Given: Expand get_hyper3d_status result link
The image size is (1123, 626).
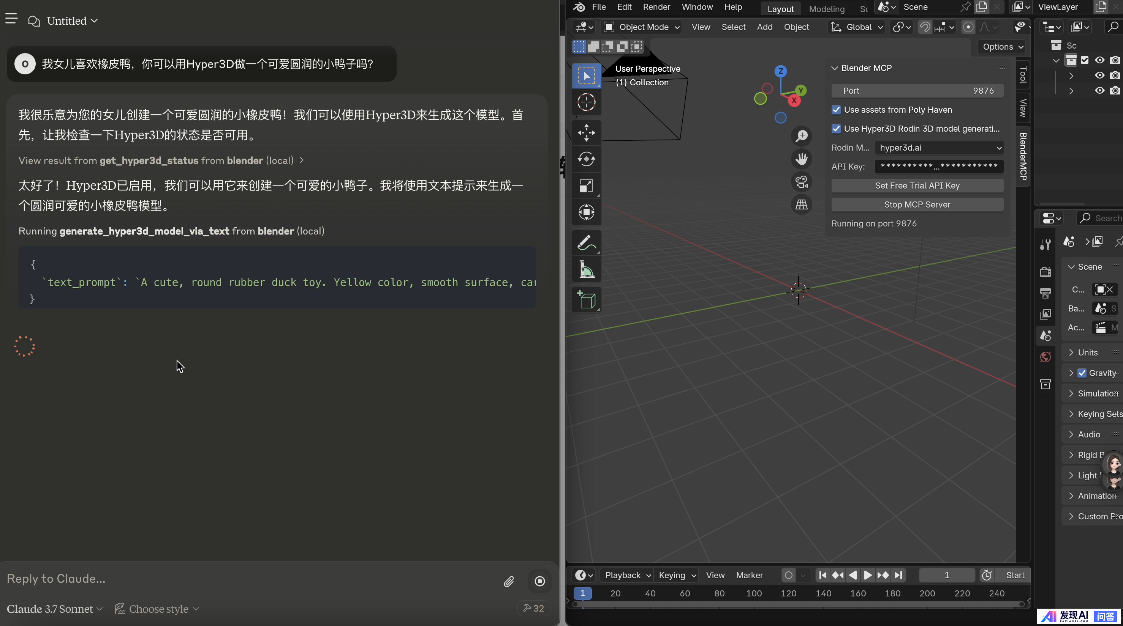Looking at the screenshot, I should [x=161, y=160].
